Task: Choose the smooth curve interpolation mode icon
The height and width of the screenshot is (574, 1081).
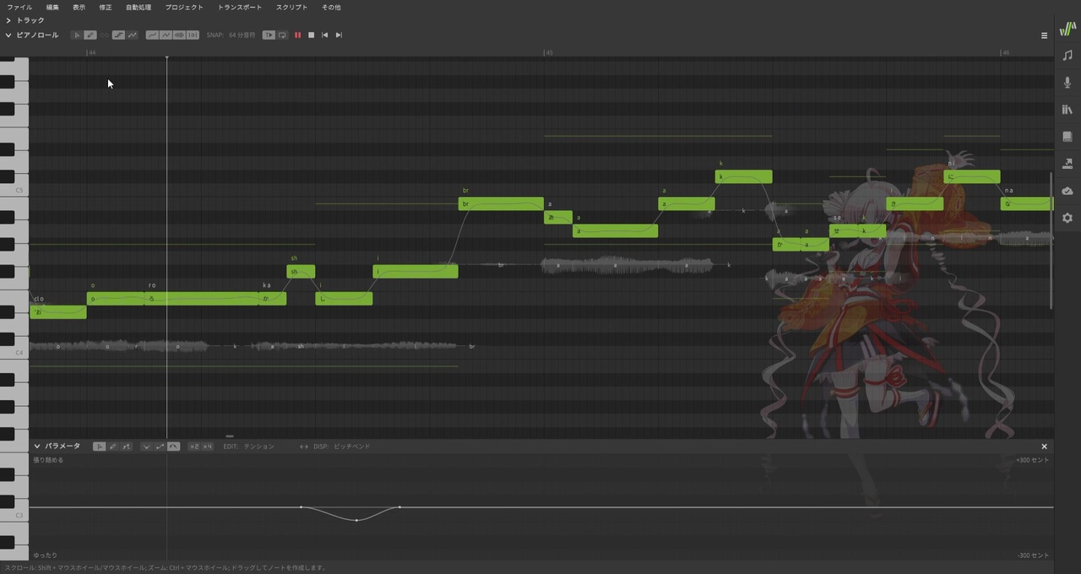Action: (173, 447)
